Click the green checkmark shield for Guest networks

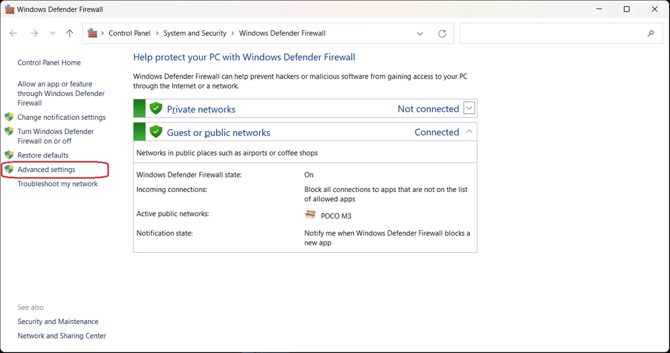156,132
